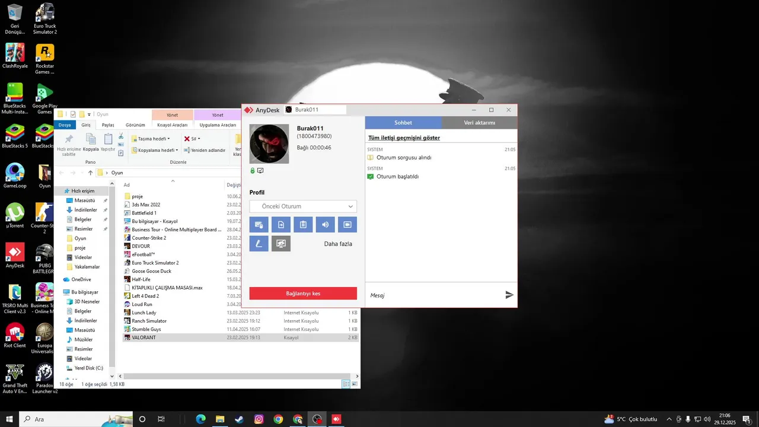The height and width of the screenshot is (427, 759).
Task: Open the Rockstar Games desktop icon
Action: point(44,59)
